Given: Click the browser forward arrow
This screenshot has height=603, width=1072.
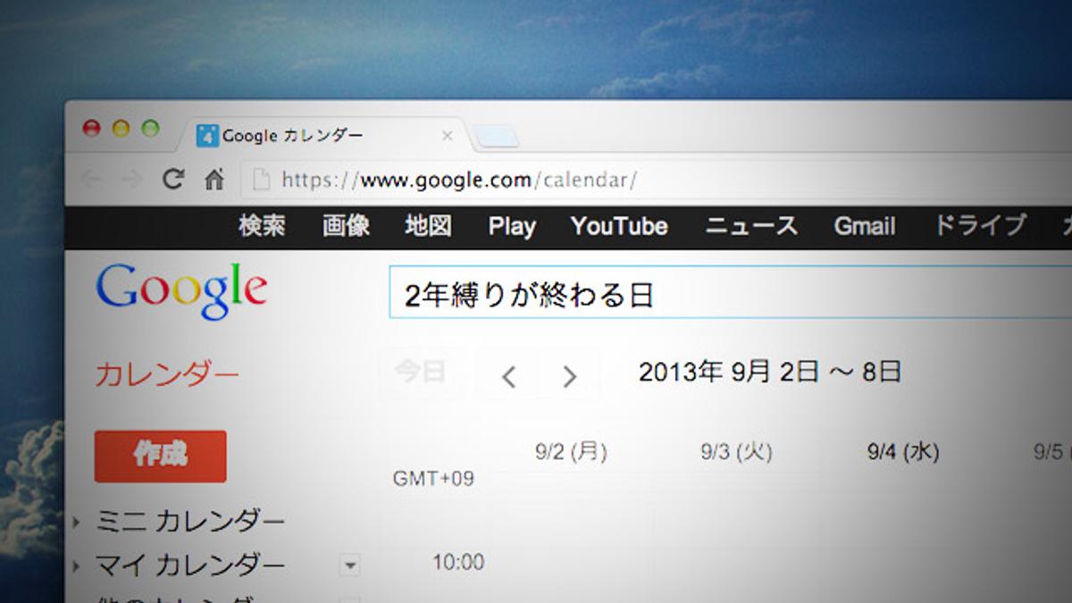Looking at the screenshot, I should 132,180.
